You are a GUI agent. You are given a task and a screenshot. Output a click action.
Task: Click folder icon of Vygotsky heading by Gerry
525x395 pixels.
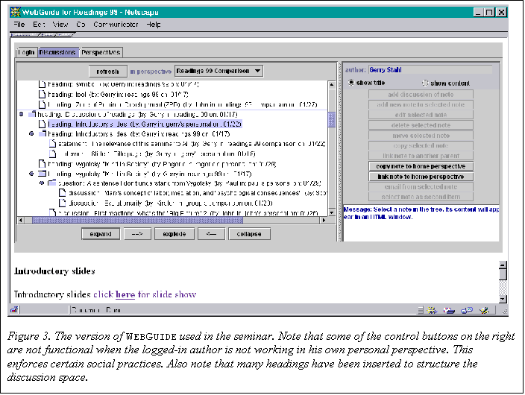(43, 174)
